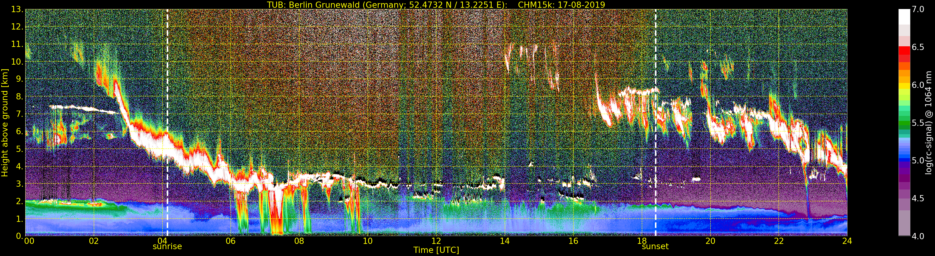Click colorbar scale value '6.0'
Image resolution: width=935 pixels, height=256 pixels.
918,85
